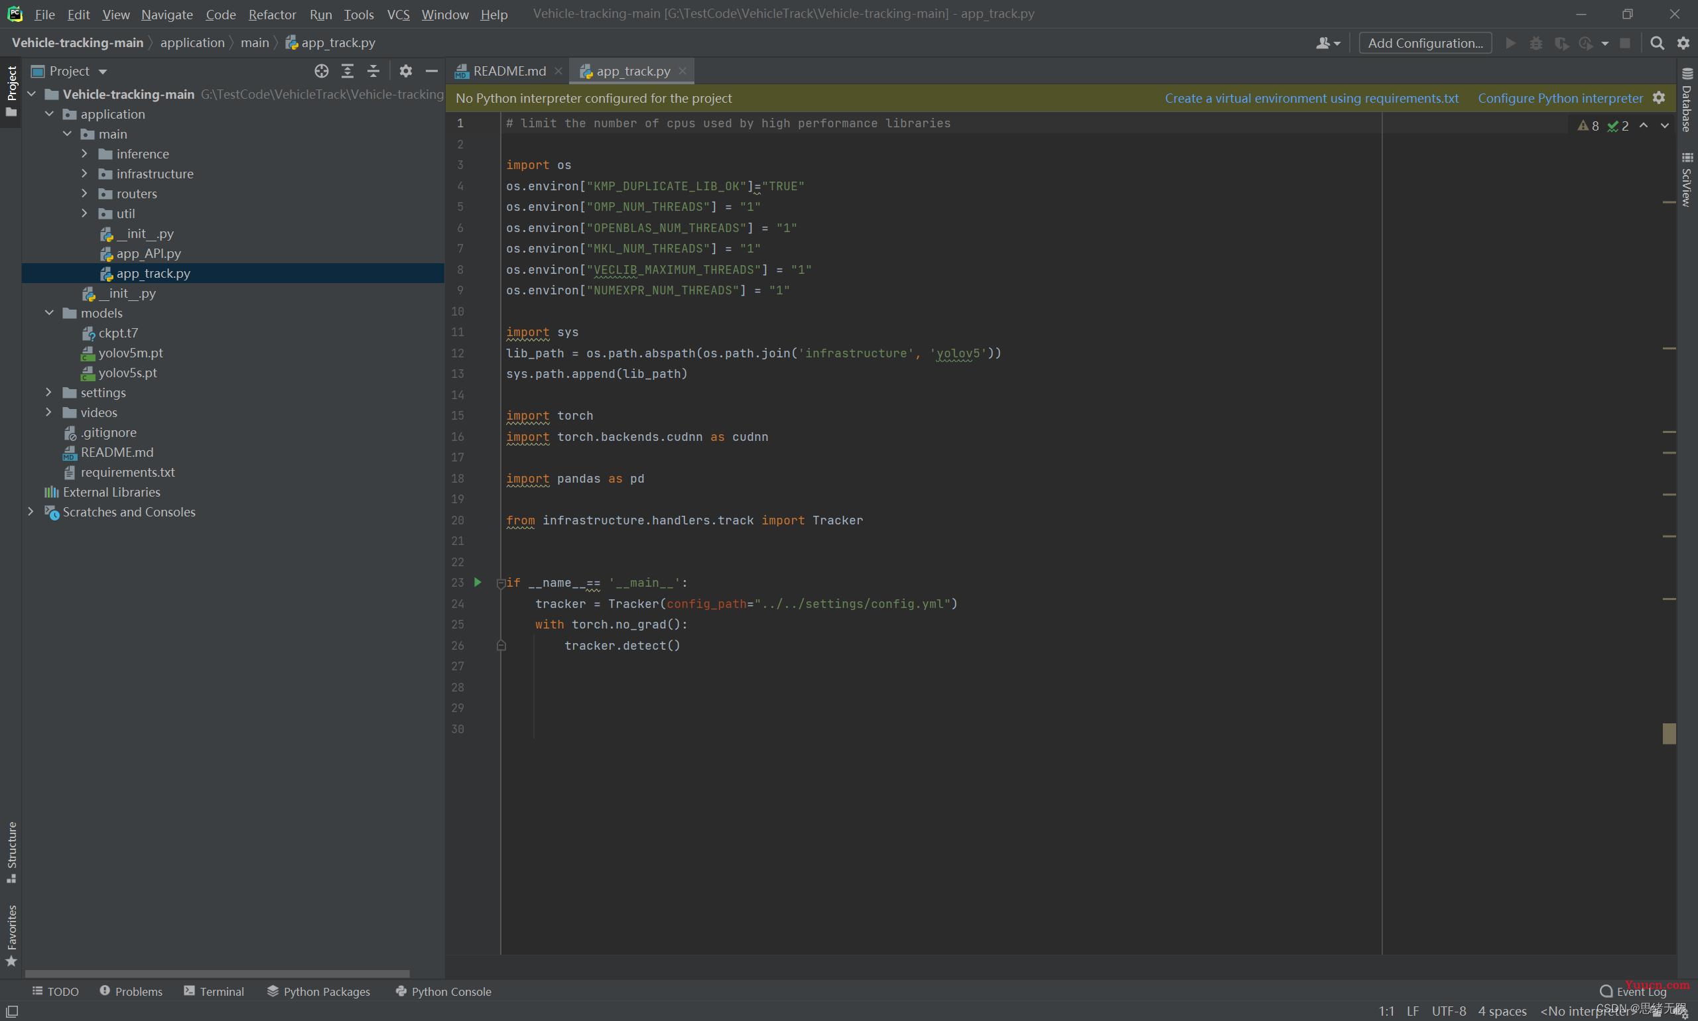Open the Refactor menu
This screenshot has width=1698, height=1021.
(x=269, y=13)
